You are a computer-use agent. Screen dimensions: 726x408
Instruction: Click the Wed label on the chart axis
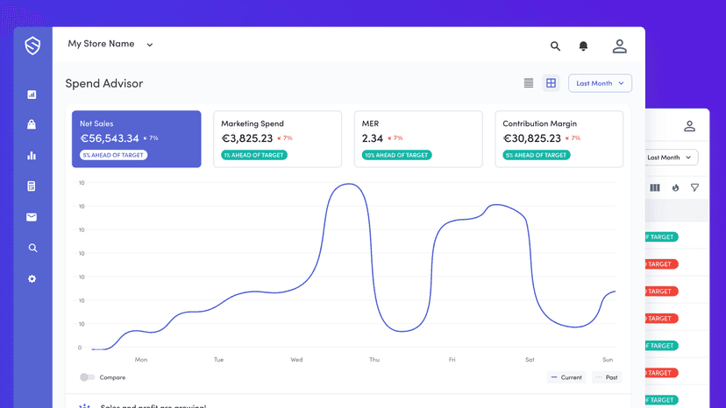point(296,360)
